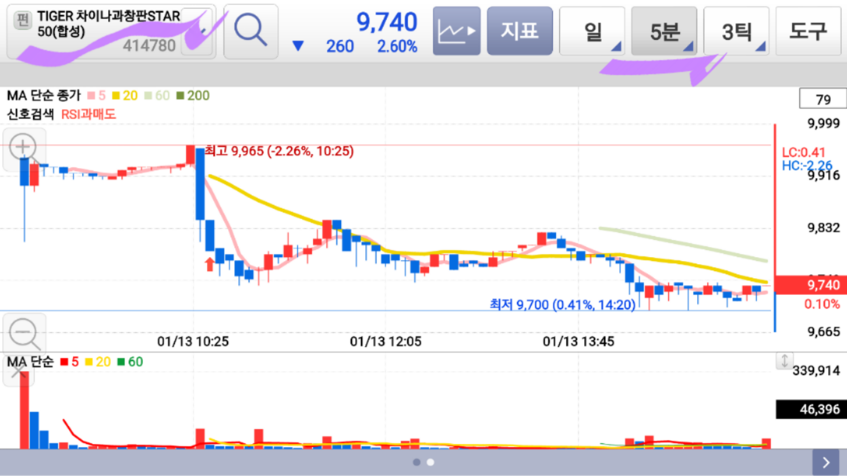Click the stock code 414780

[149, 45]
